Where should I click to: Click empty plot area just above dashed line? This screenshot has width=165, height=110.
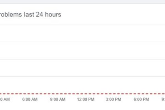click(x=82, y=85)
